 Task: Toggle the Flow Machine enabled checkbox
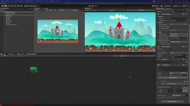161,65
